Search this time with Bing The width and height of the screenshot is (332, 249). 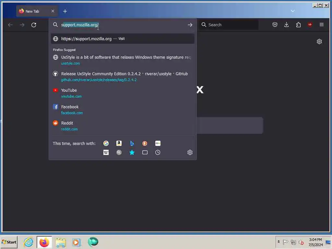click(132, 143)
